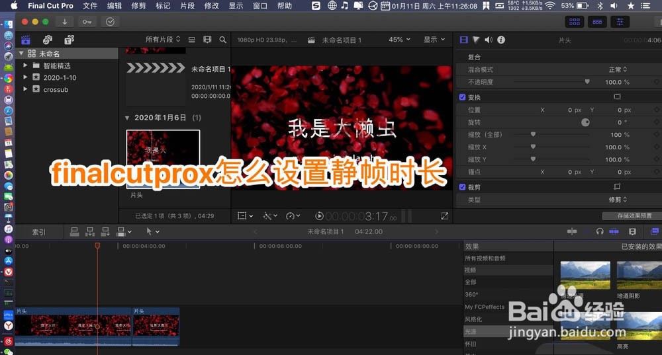Open the 修改 menu
662x355 pixels.
pyautogui.click(x=212, y=5)
